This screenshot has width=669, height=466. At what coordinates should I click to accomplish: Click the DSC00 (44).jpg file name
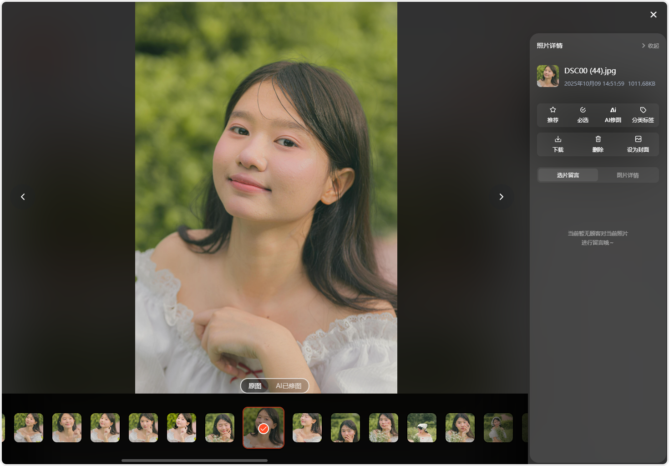(x=590, y=71)
